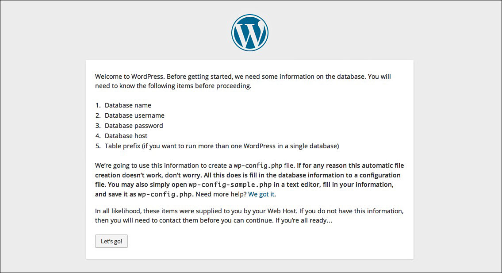Click the "Database host" list item
Screen dimensions: 502x273
click(126, 136)
